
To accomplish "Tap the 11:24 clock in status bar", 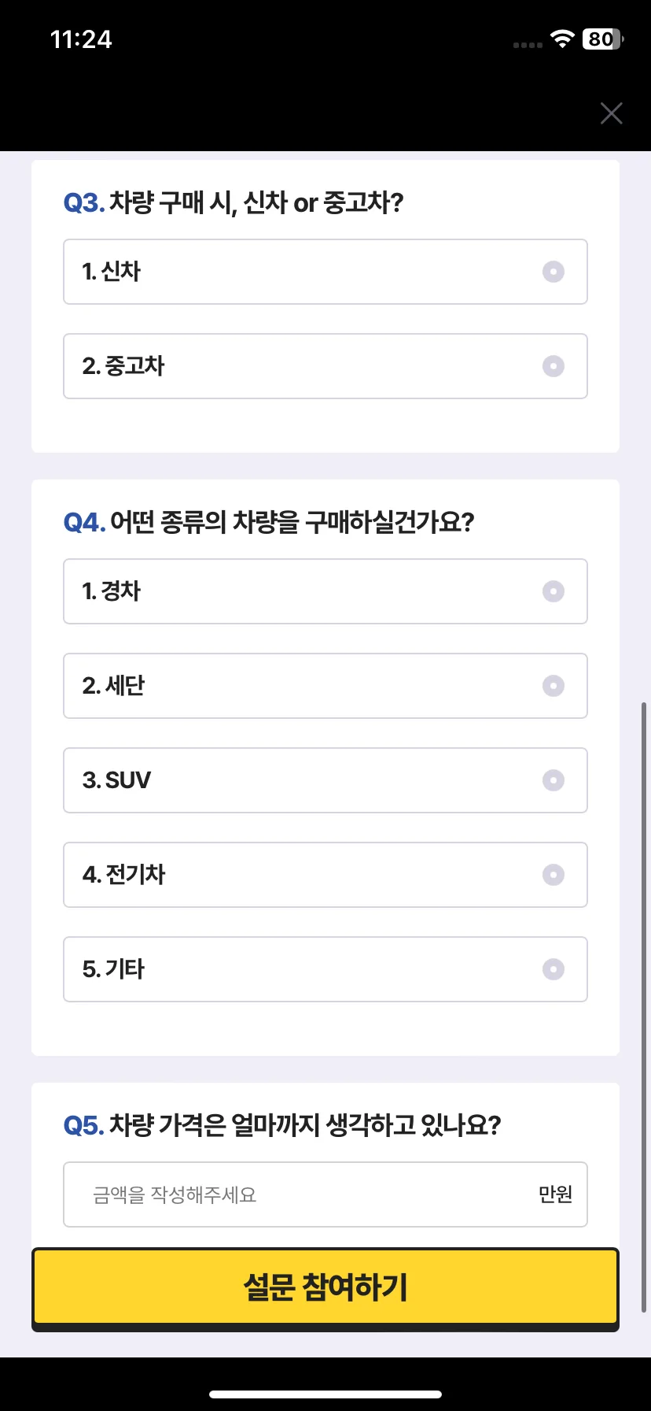I will tap(81, 39).
